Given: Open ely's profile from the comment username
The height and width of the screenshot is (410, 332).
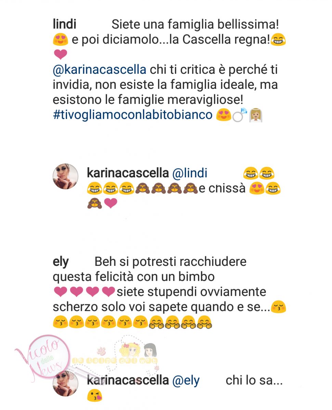Looking at the screenshot, I should (61, 262).
